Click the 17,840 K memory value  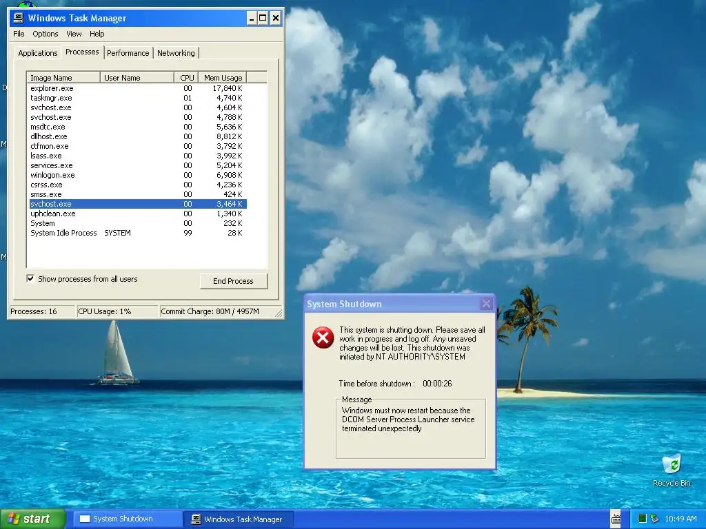click(228, 88)
